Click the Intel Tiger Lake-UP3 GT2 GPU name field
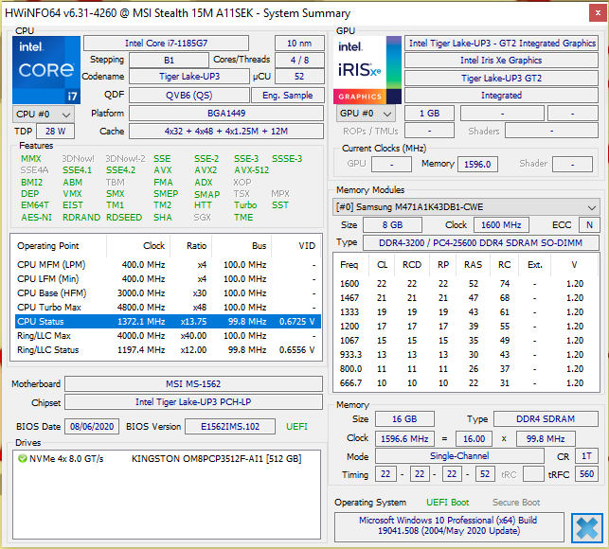This screenshot has width=609, height=549. tap(502, 44)
